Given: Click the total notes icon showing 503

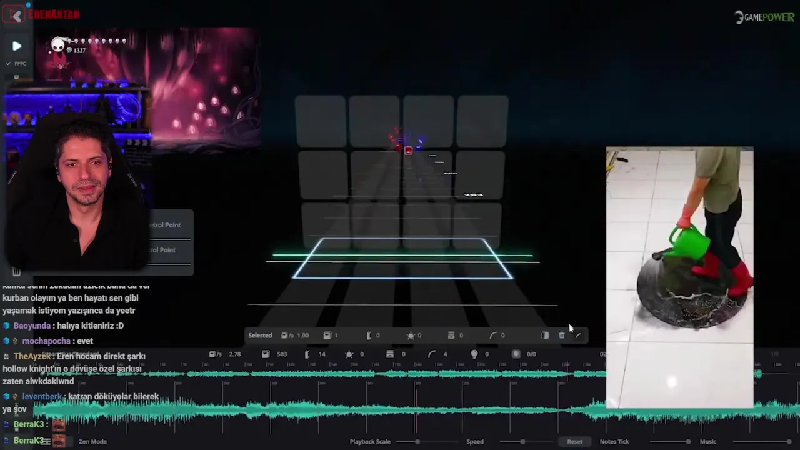Looking at the screenshot, I should click(x=266, y=354).
